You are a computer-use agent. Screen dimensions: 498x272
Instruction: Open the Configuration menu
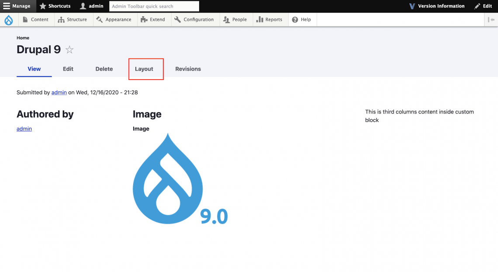point(194,20)
